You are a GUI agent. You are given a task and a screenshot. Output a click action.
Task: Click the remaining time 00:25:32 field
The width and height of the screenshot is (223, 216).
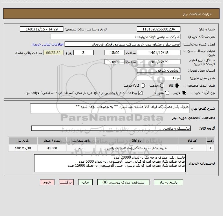click(53, 53)
